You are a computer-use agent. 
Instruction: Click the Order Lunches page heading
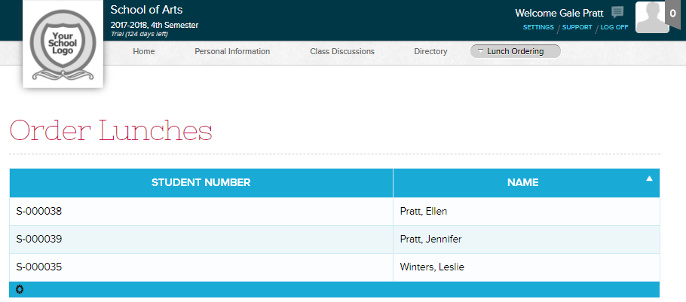111,130
